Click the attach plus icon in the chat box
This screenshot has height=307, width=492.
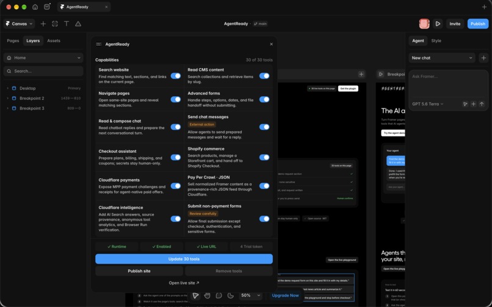tap(474, 104)
